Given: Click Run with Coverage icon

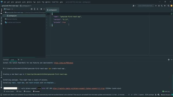Looking at the screenshot, I should pos(162,6).
